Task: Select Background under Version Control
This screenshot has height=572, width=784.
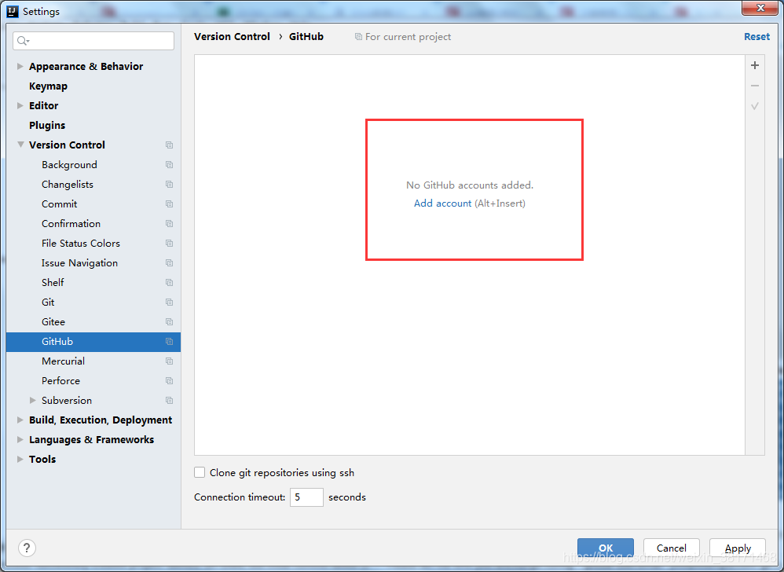Action: coord(69,164)
